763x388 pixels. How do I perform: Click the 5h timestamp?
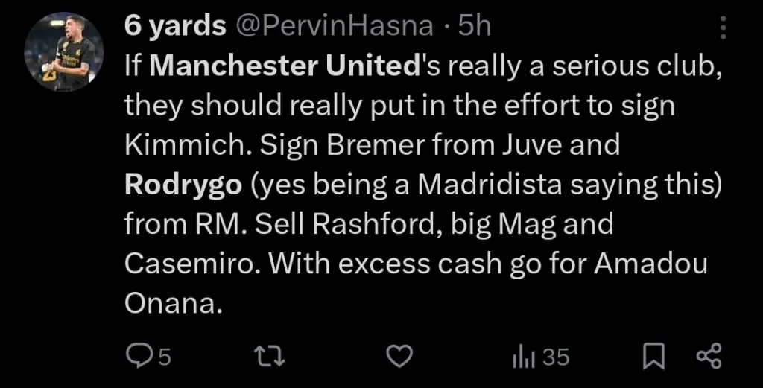pos(475,27)
